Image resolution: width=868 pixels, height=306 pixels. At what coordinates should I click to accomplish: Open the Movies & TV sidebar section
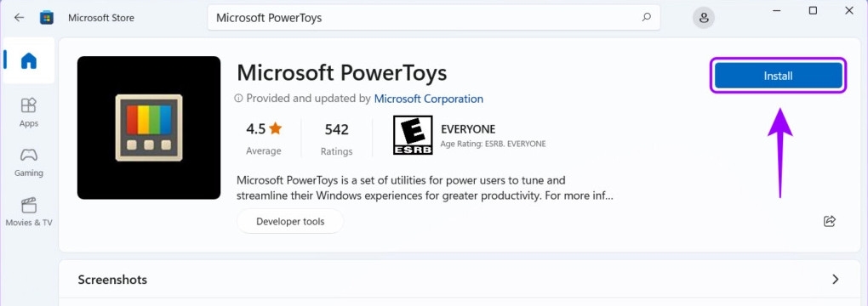[29, 212]
